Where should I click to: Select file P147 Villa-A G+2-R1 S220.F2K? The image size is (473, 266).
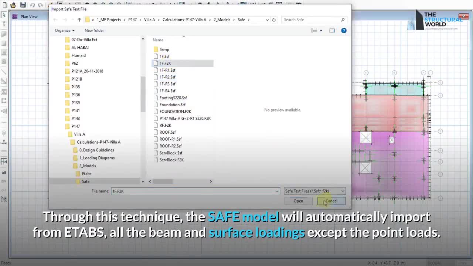coord(185,119)
